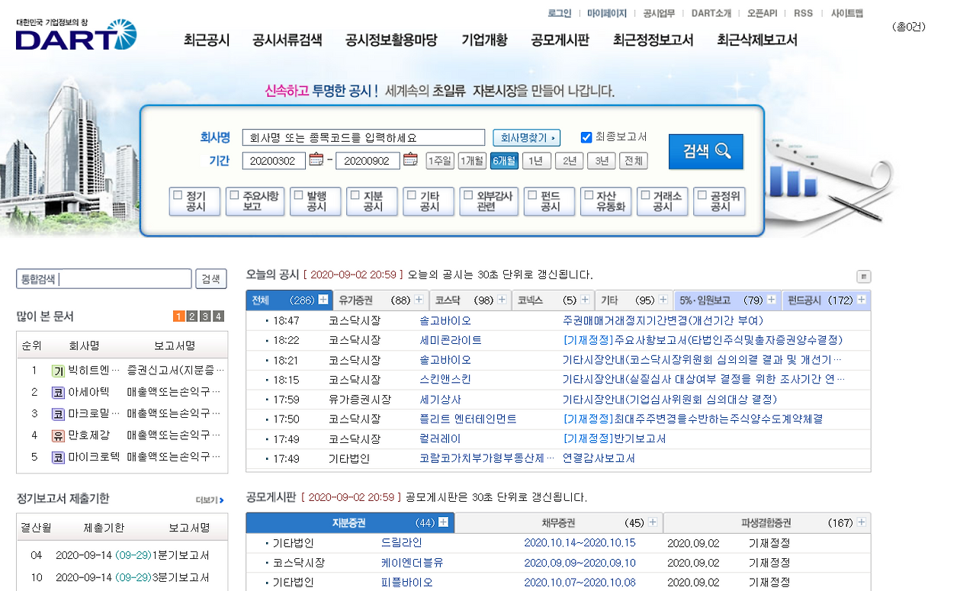Click the 더보기 arrow for 정기보고서 제출기한

point(210,500)
